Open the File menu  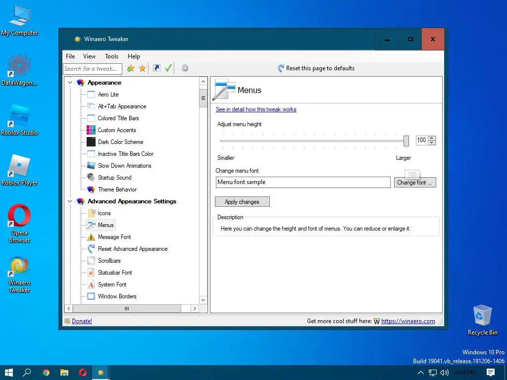[70, 56]
